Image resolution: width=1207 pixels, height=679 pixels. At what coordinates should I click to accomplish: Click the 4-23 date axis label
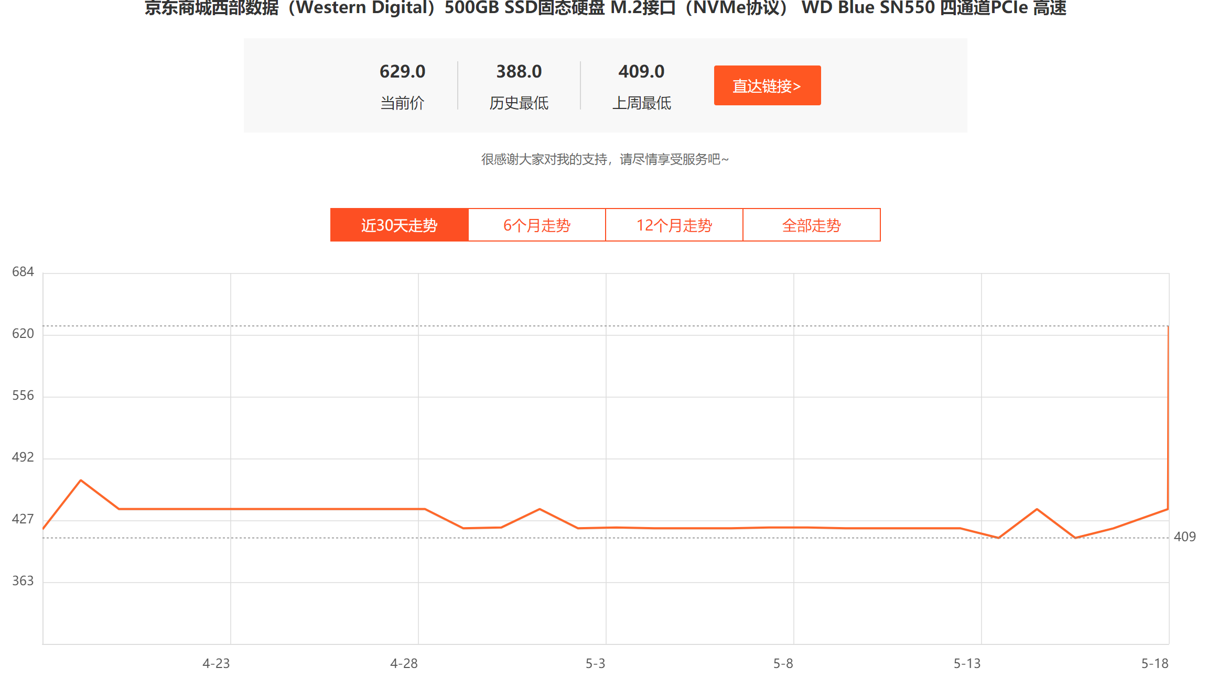point(216,663)
